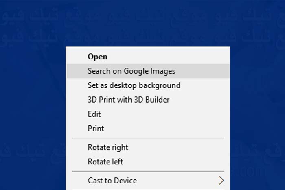The image size is (285, 190).
Task: Select Rotate right option
Action: 148,147
